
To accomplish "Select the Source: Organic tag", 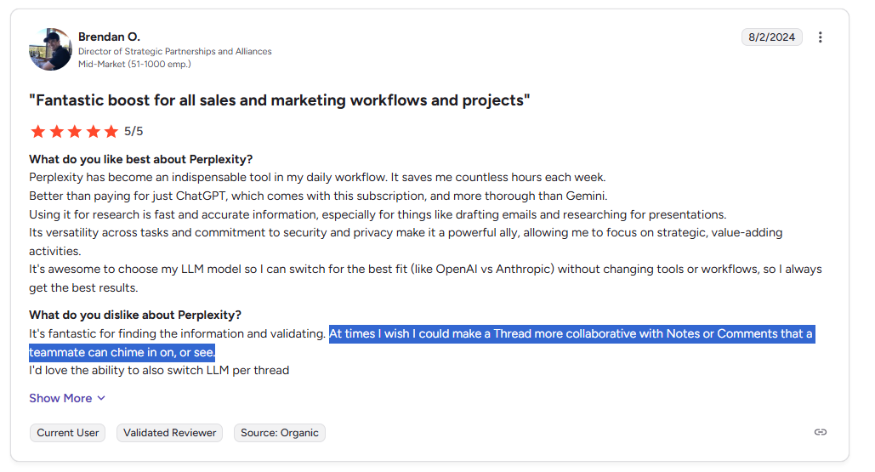I will pos(280,433).
